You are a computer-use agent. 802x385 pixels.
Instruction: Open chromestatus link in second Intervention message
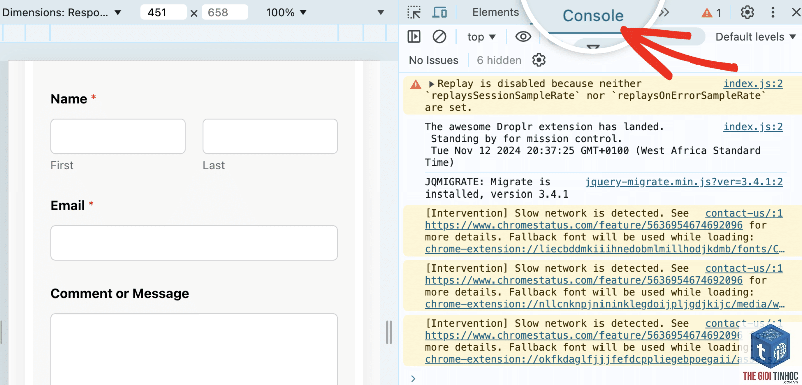(584, 280)
